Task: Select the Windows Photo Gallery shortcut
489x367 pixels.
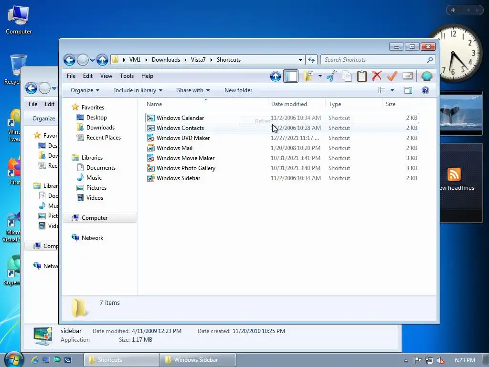Action: point(282,168)
